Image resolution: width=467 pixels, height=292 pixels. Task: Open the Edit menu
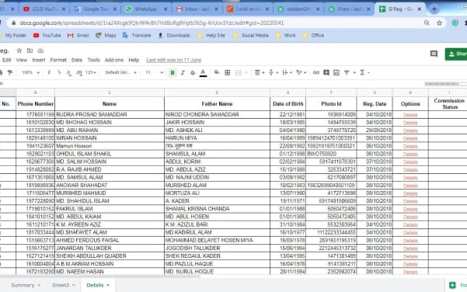point(7,60)
